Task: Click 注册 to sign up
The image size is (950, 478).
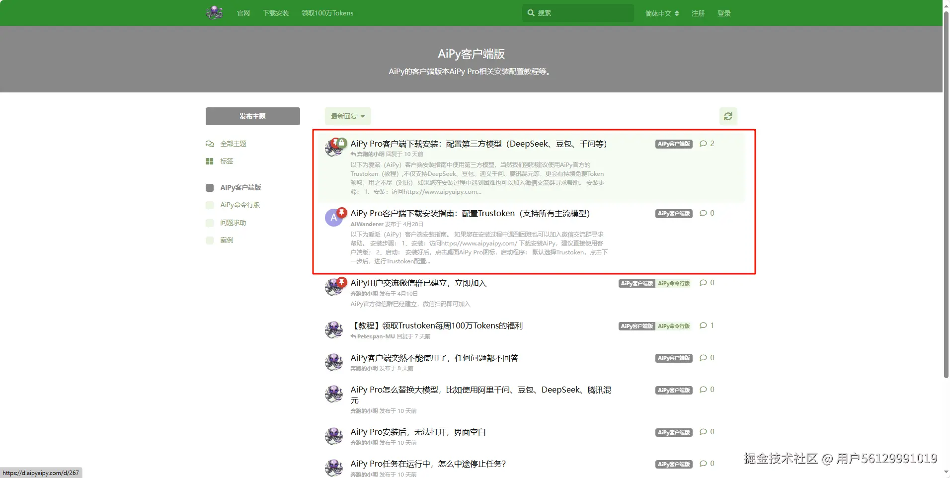Action: (698, 13)
